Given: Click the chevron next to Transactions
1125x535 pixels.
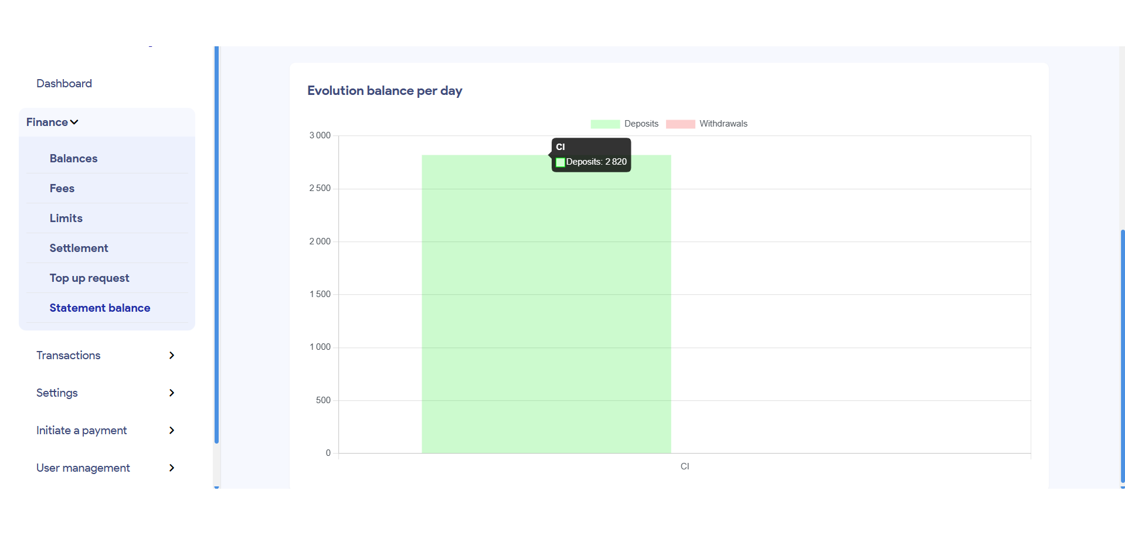Looking at the screenshot, I should click(x=172, y=355).
